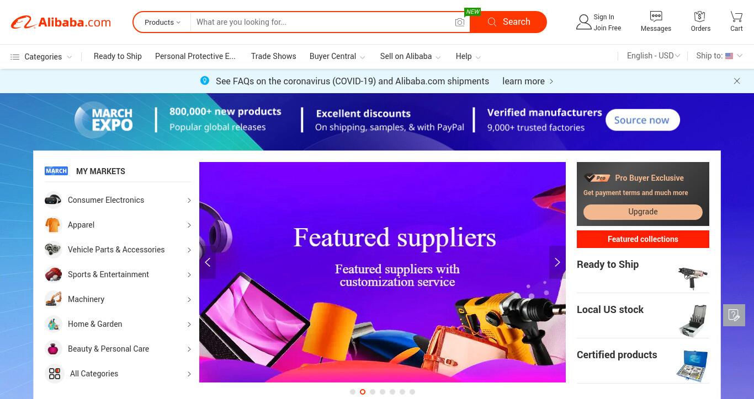
Task: Show the next carousel slide arrow
Action: 557,262
